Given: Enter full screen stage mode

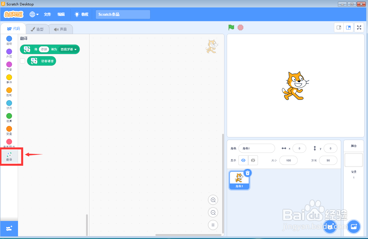Looking at the screenshot, I should tap(359, 27).
